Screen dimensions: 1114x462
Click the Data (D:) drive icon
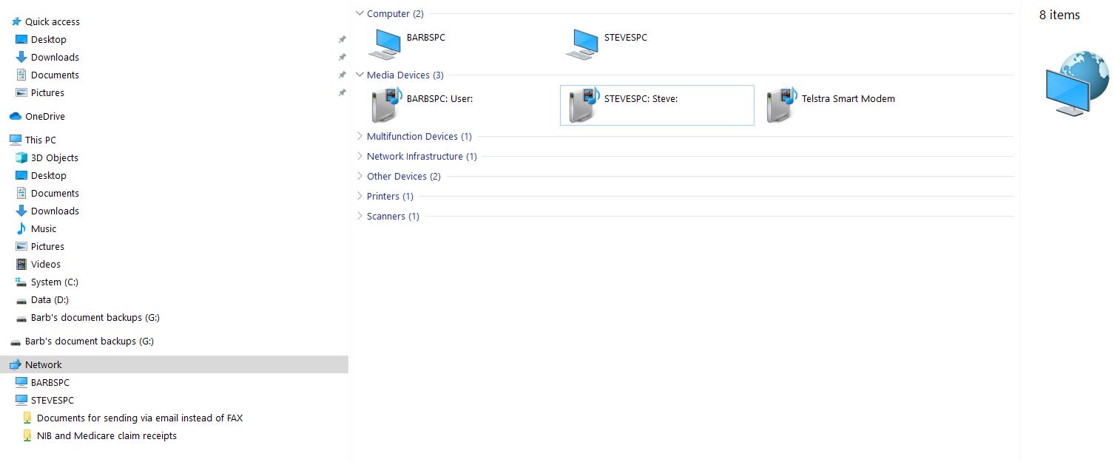point(21,300)
